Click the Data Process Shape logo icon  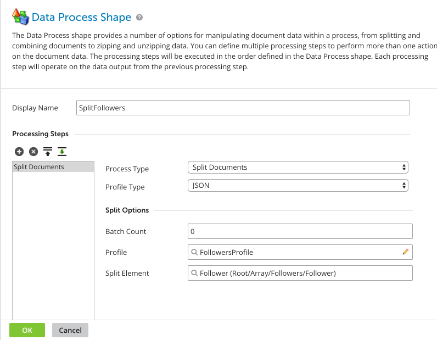point(20,16)
